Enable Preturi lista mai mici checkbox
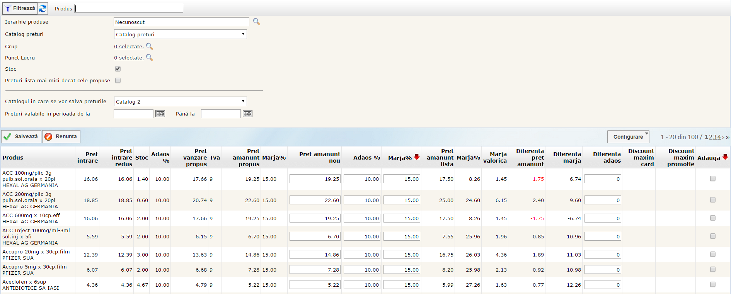This screenshot has width=731, height=294. point(118,80)
